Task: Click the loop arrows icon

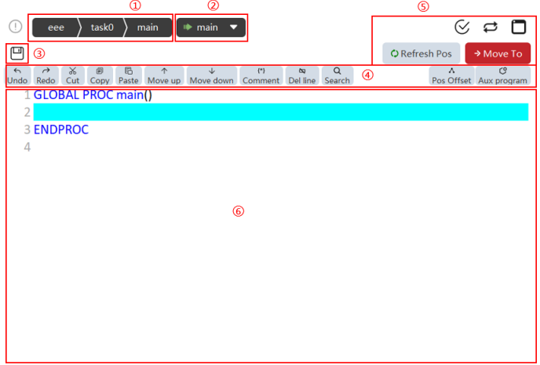Action: 491,27
